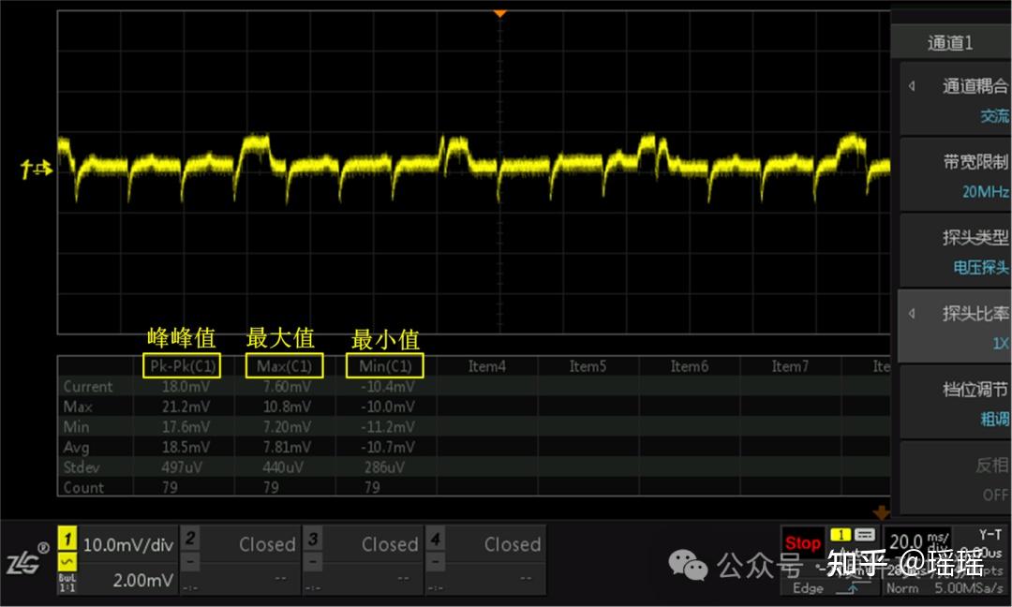Screen dimensions: 1012x607
Task: Expand 通道耦合 option arrow
Action: (x=912, y=86)
